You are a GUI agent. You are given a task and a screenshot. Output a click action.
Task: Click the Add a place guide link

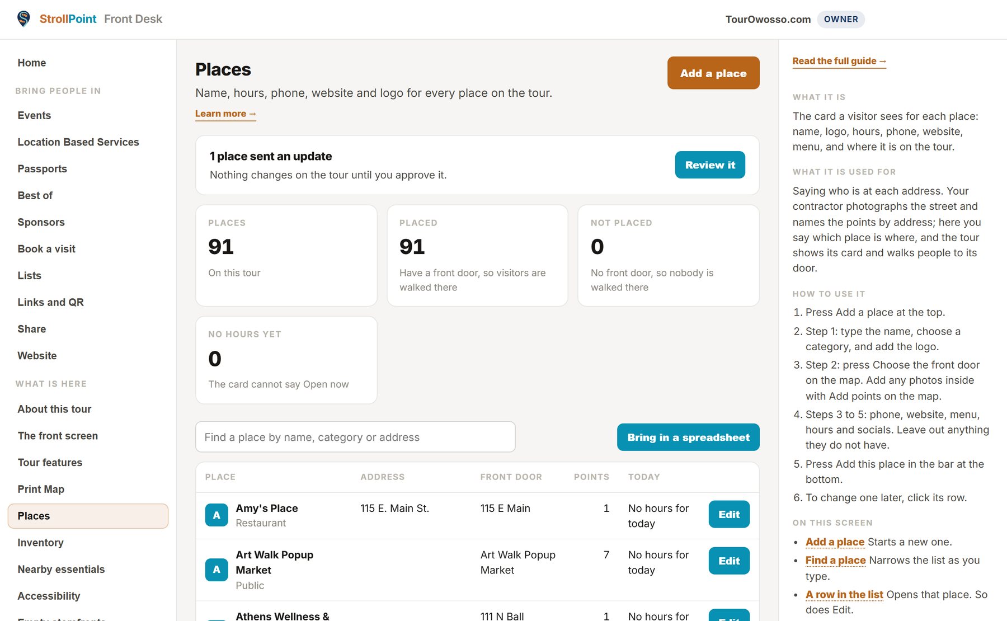[835, 542]
